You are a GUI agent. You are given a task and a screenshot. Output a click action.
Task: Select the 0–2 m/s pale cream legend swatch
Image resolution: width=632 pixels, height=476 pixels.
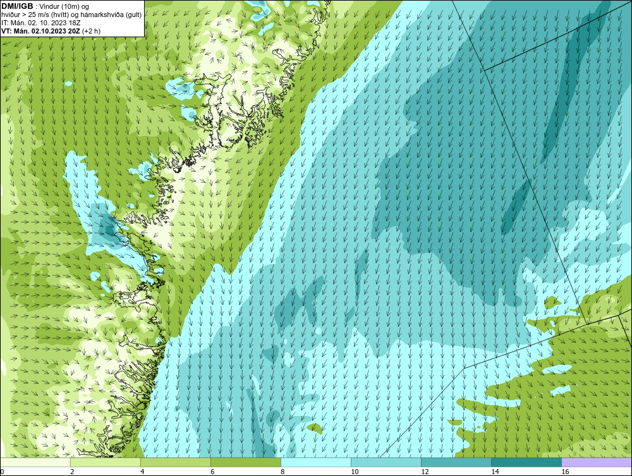tap(35, 462)
